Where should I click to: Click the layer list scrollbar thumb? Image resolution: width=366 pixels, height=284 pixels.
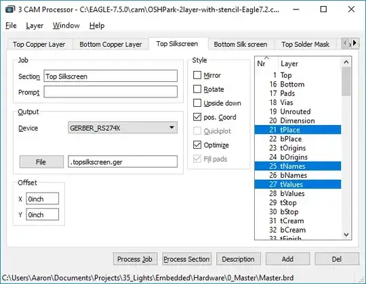[x=346, y=81]
